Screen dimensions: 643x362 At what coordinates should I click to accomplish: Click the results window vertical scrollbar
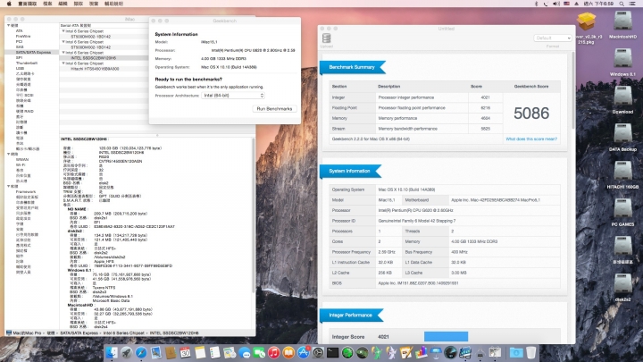tap(572, 90)
